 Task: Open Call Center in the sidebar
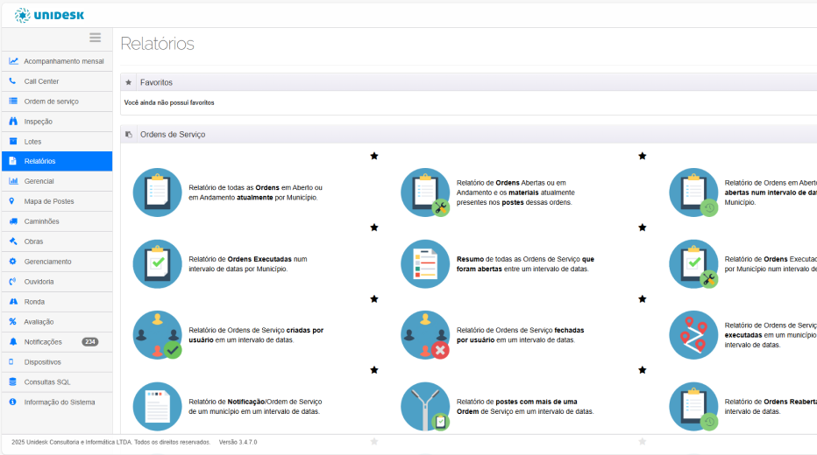pyautogui.click(x=41, y=81)
